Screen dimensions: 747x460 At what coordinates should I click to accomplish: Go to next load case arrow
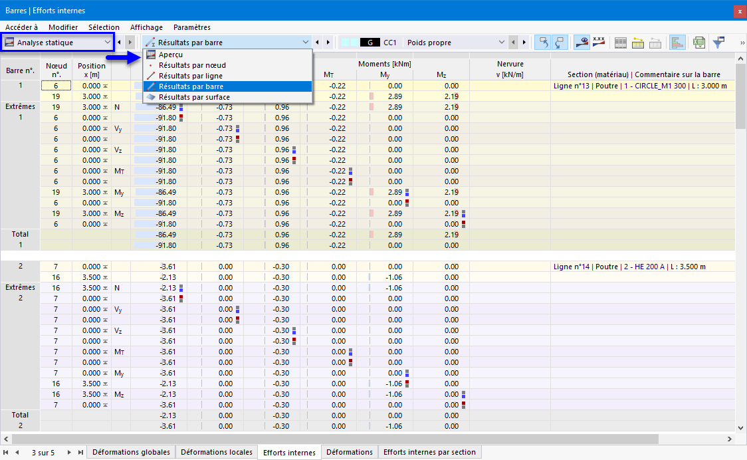tap(524, 43)
